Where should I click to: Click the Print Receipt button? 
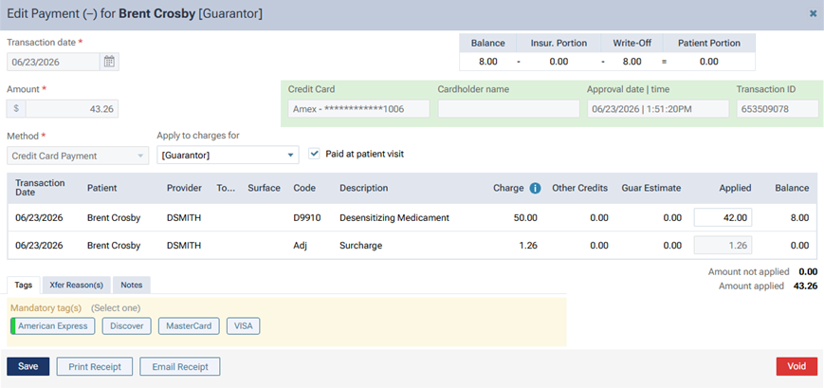95,366
